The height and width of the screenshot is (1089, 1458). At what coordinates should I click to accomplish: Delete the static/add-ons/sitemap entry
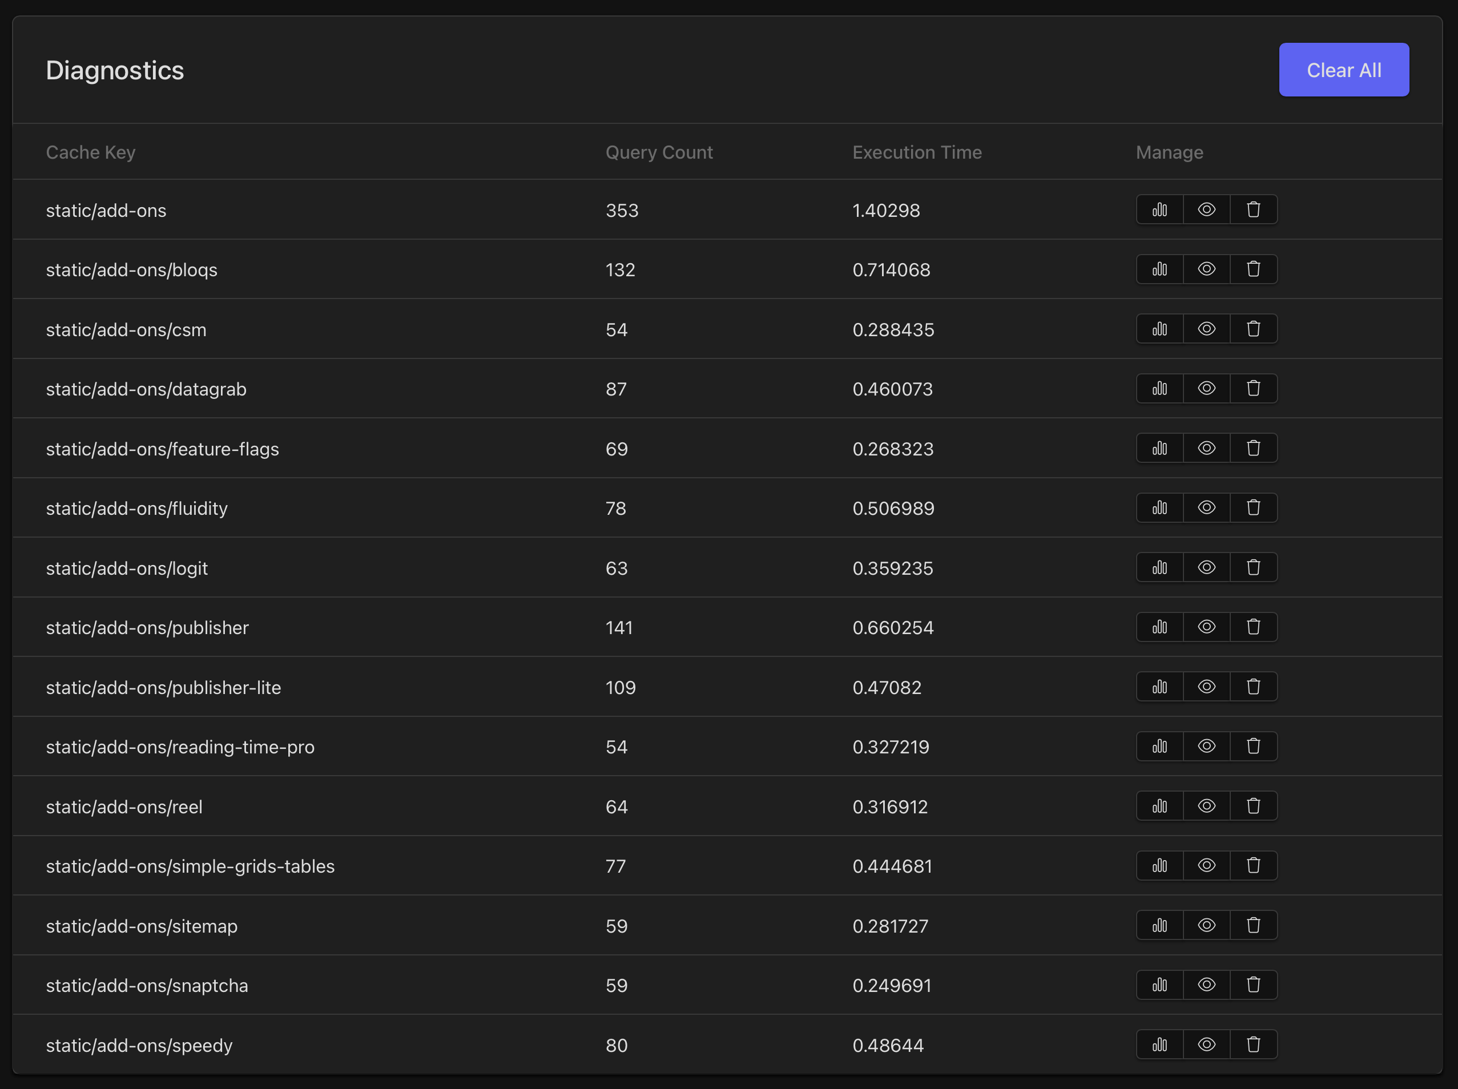coord(1253,925)
